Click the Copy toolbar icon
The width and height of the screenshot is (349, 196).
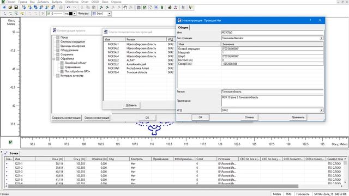coord(88,7)
